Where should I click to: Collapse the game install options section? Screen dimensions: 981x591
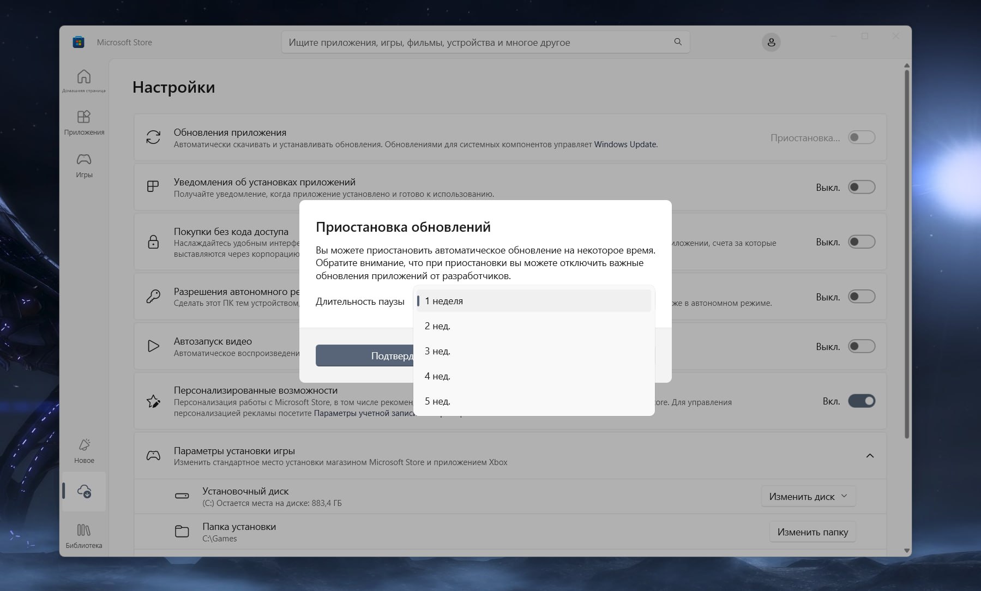pyautogui.click(x=869, y=456)
